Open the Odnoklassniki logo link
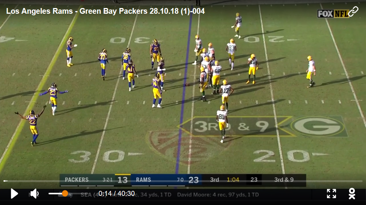Screen dimensions: 366x205 pyautogui.click(x=352, y=194)
